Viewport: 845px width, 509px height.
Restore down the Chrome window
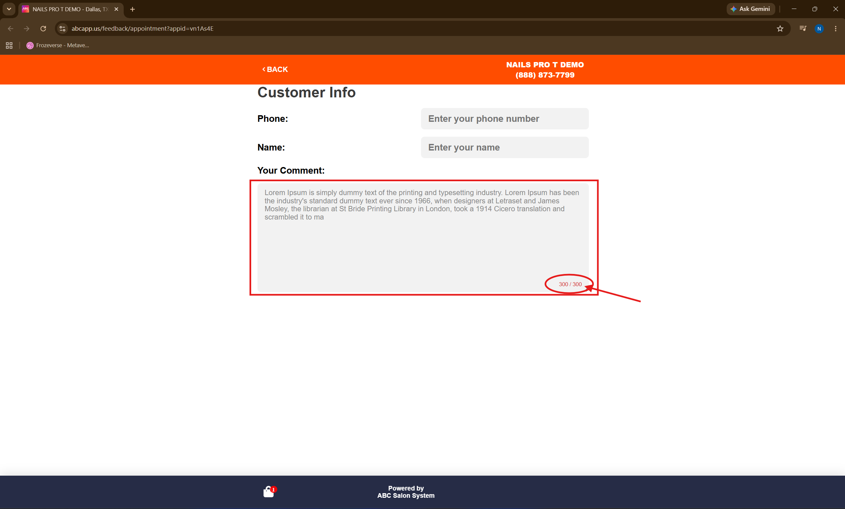pos(815,9)
